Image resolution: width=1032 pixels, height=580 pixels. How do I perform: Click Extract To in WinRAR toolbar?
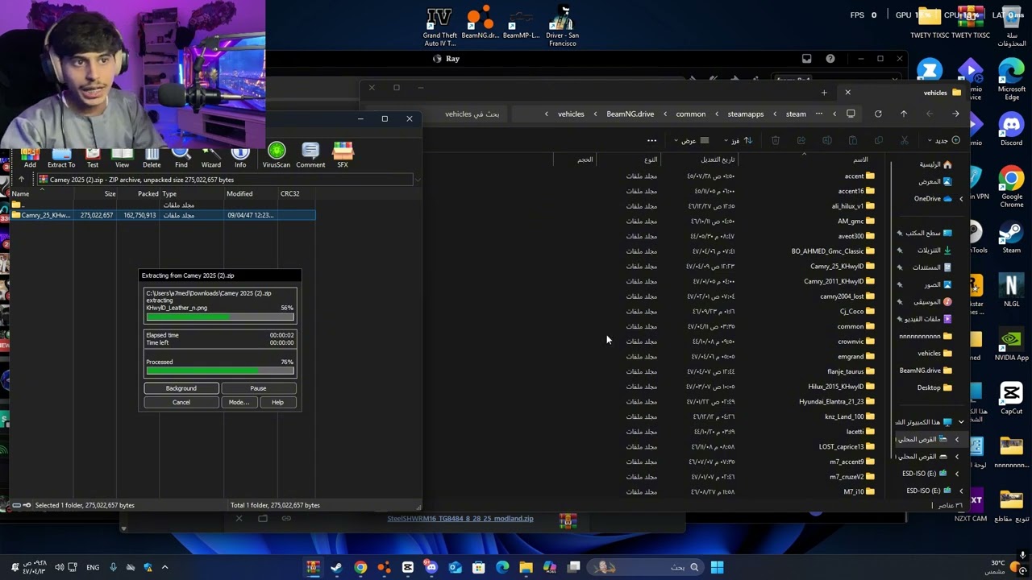[61, 157]
